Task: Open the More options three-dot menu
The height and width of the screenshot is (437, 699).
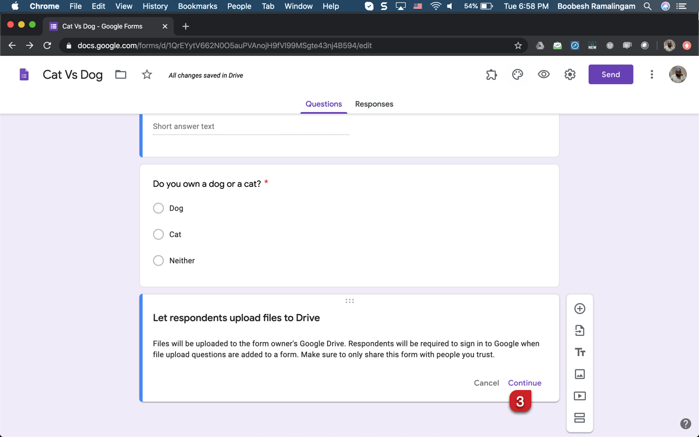Action: [651, 75]
